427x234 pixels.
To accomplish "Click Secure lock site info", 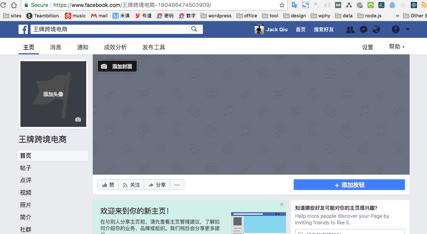I will 36,5.
